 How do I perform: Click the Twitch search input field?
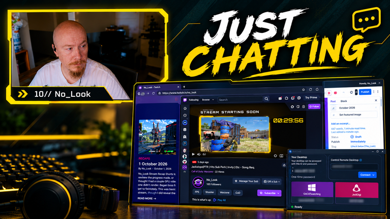pos(240,99)
